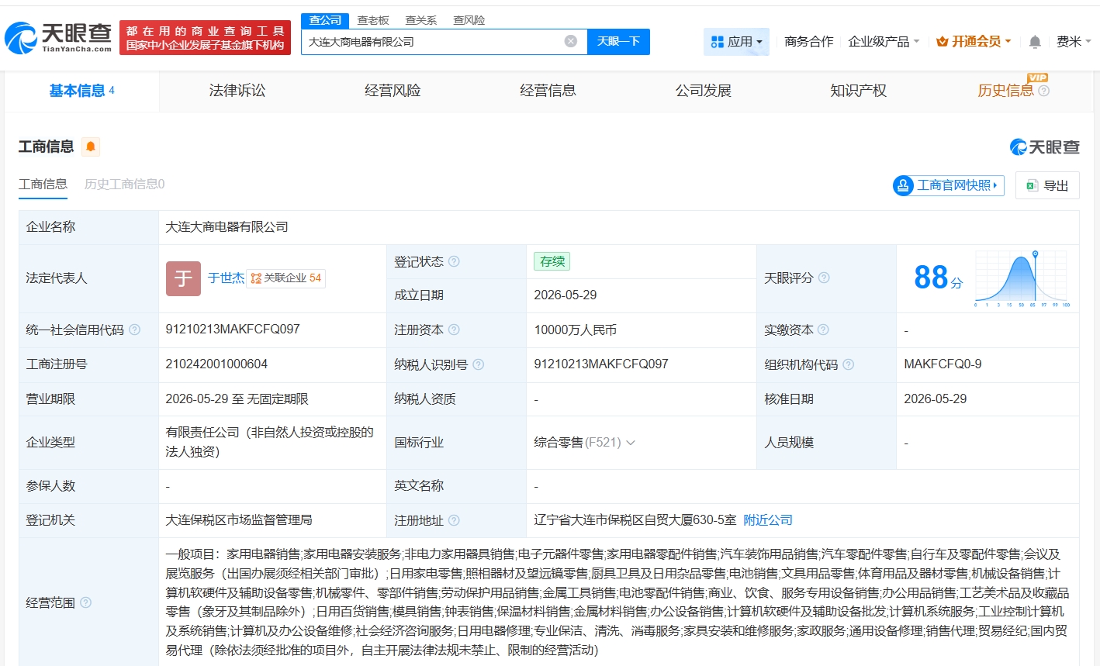Viewport: 1100px width, 666px height.
Task: Switch to the 基本信息 tab
Action: tap(81, 91)
